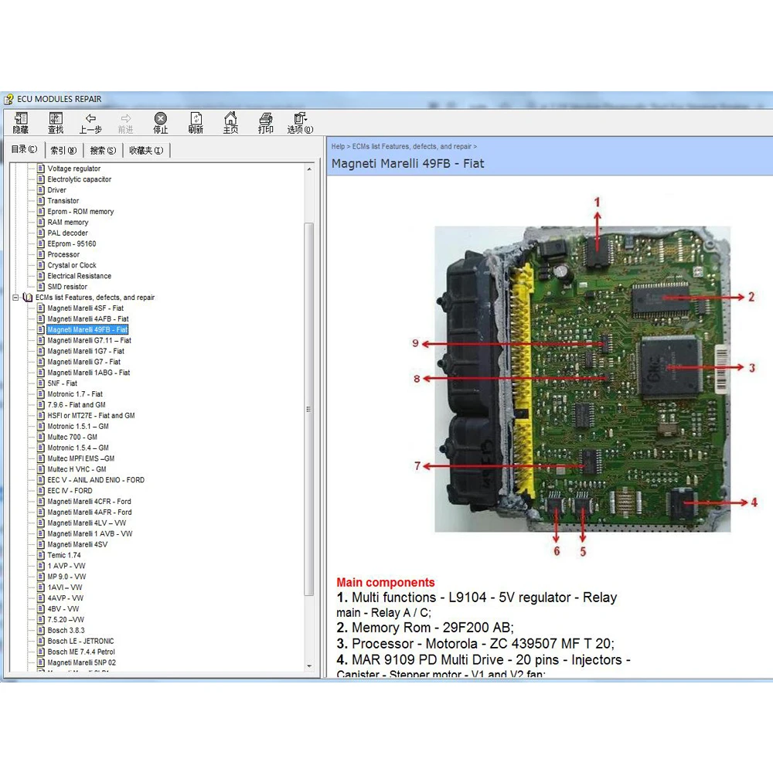773x773 pixels.
Task: Select Magneti Marelli G7.11 - Fiat topic
Action: click(89, 340)
